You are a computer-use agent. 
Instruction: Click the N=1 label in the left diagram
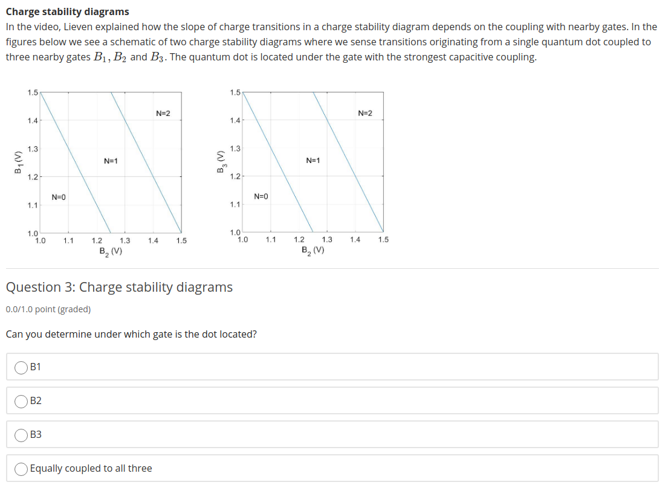point(111,161)
